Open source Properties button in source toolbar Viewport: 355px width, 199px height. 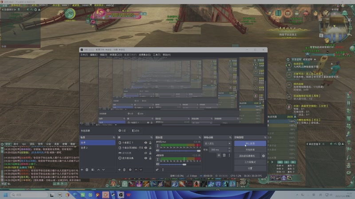point(122,130)
